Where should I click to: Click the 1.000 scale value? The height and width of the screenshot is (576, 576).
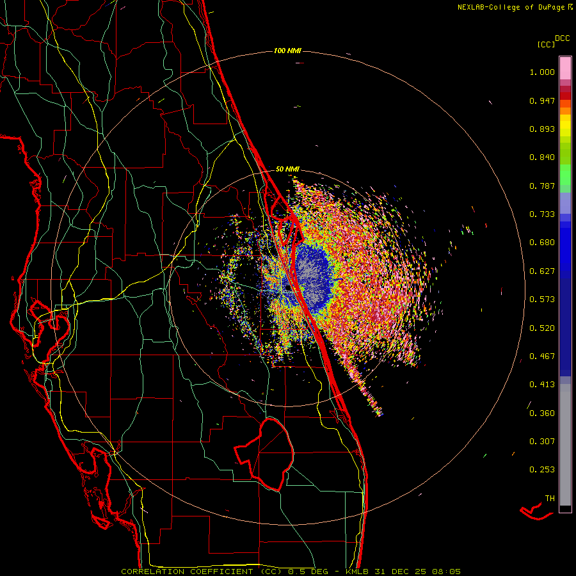pos(542,72)
